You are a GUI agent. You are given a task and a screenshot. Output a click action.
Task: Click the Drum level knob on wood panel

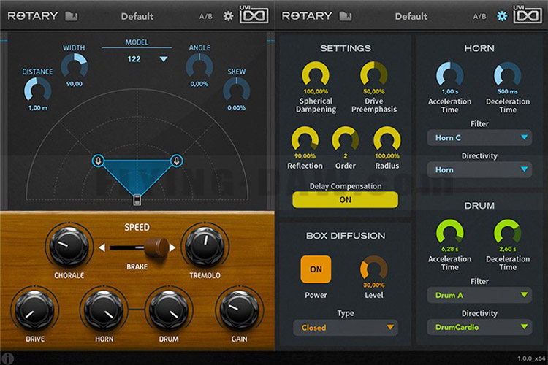[x=169, y=311]
